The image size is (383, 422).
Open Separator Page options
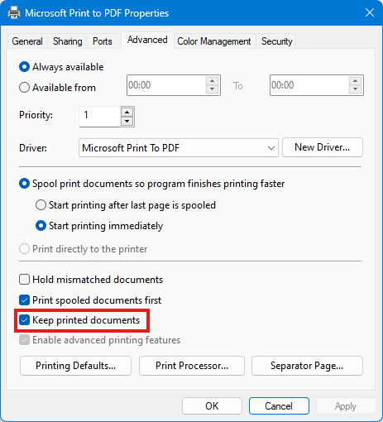(x=307, y=366)
